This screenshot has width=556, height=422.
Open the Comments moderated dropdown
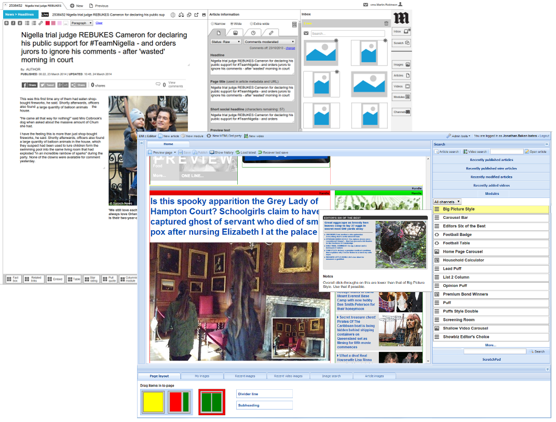point(269,42)
